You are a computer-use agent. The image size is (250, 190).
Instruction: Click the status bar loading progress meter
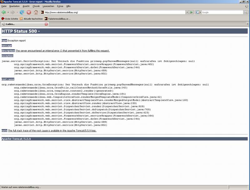[x=238, y=187]
